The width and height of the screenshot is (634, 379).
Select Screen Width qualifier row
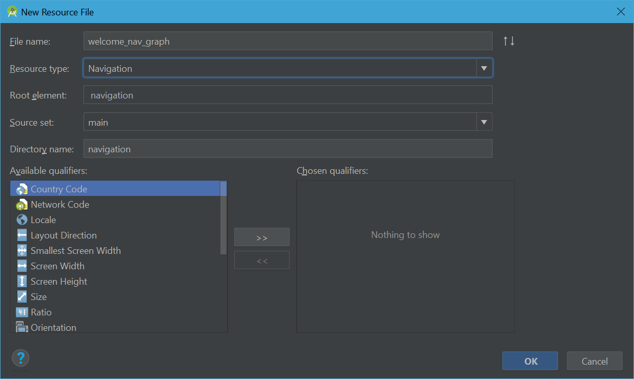coord(115,266)
